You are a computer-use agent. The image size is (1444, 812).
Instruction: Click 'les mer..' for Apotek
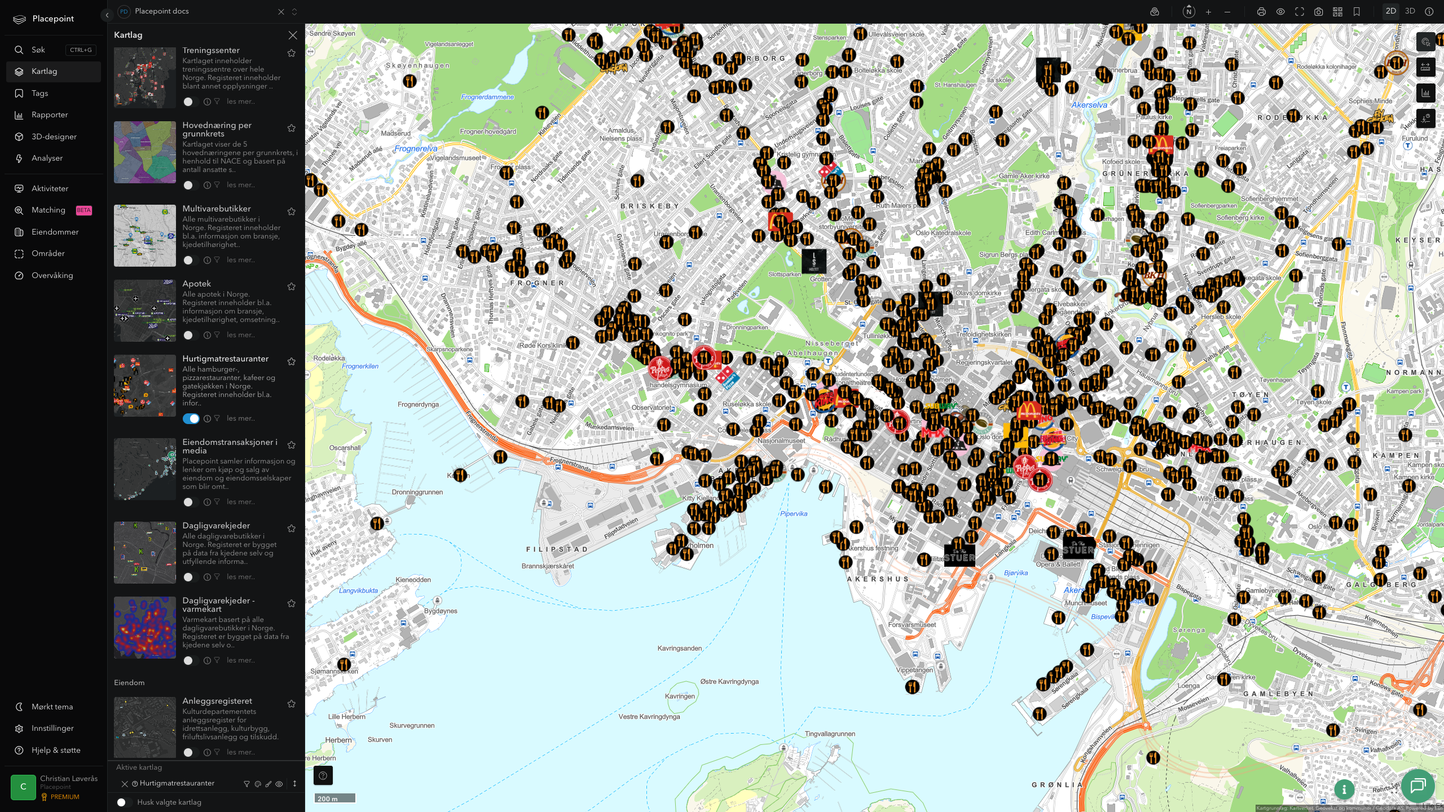[x=241, y=335]
